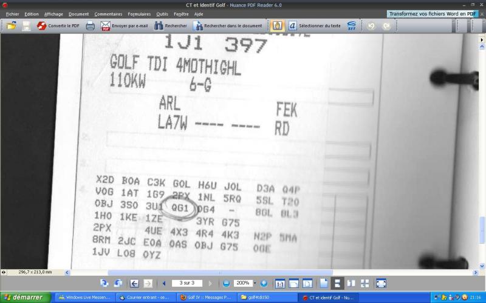
Task: Go to previous view back arrow
Action: 134,284
